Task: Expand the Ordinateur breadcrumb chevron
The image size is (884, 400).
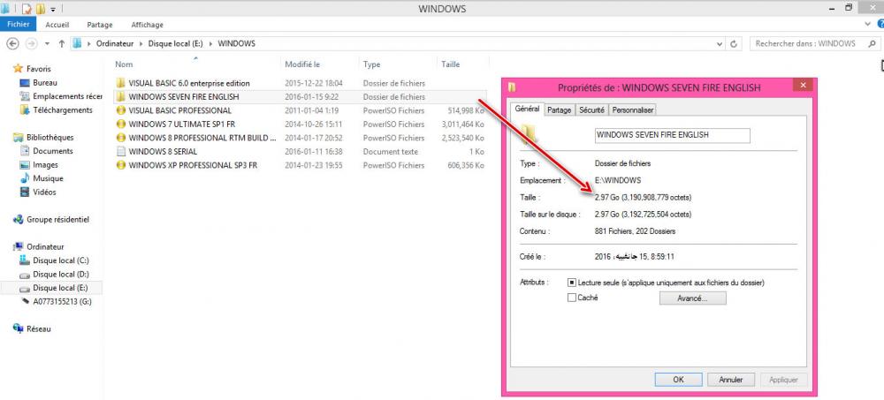Action: [141, 43]
